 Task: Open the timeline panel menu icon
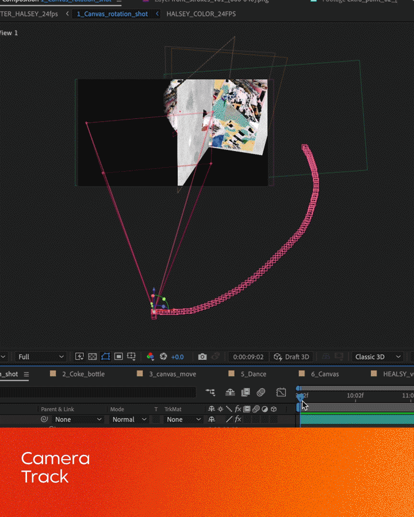pos(26,374)
